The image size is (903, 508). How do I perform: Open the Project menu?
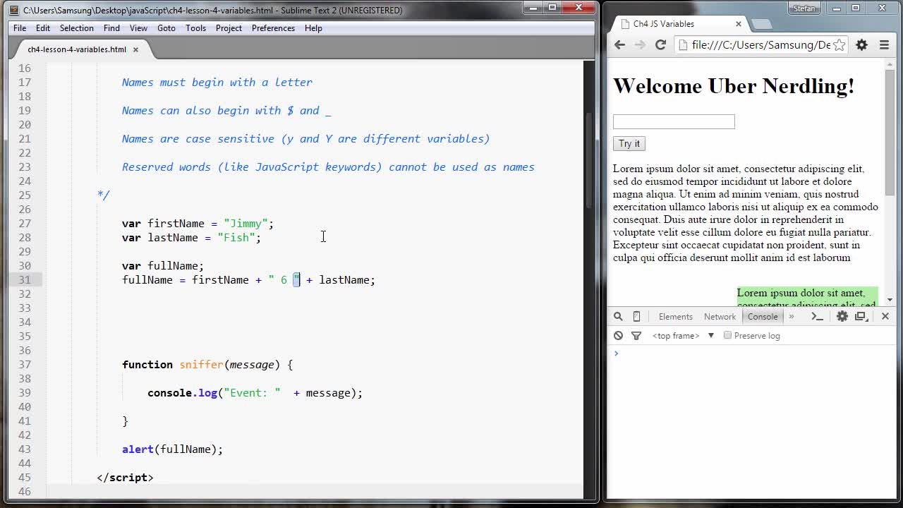click(229, 28)
